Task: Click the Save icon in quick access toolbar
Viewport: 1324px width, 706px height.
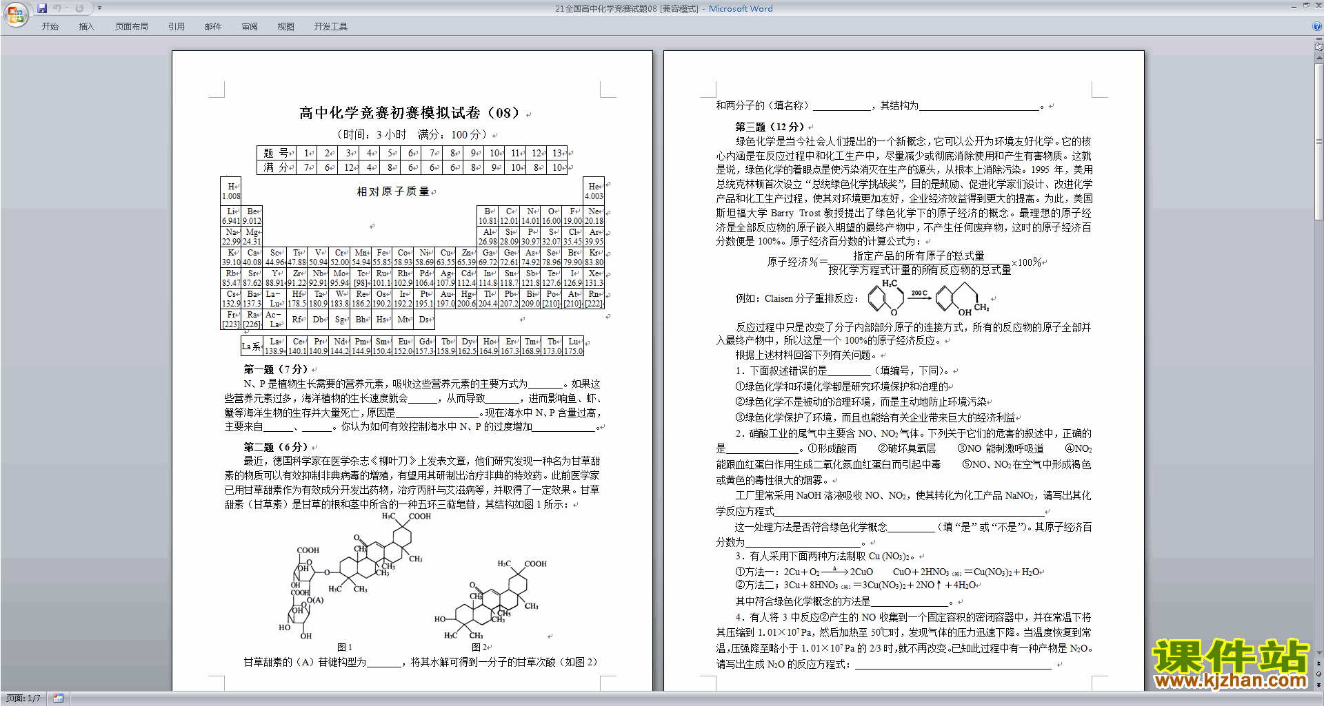Action: (42, 8)
